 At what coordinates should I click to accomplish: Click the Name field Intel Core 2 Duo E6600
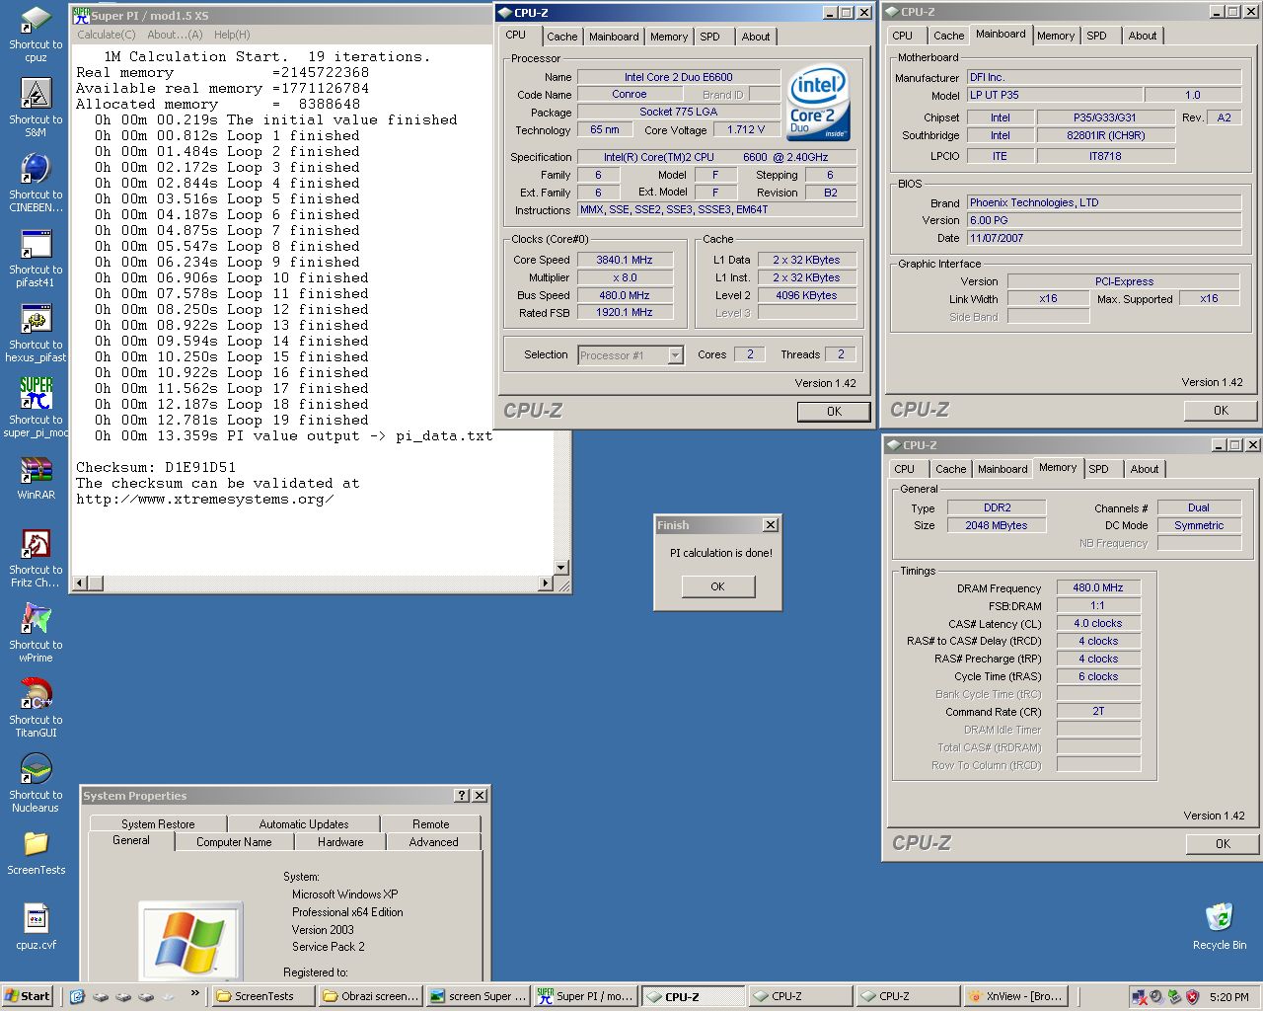[678, 77]
